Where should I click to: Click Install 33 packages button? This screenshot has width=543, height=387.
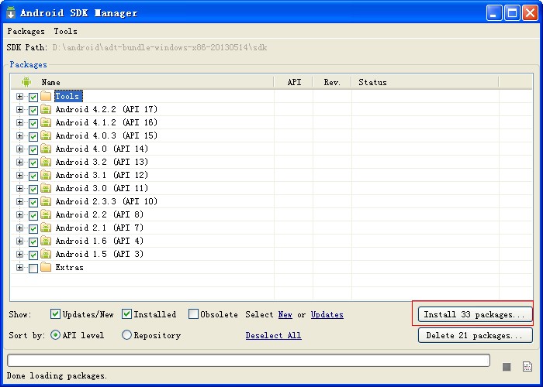point(475,314)
